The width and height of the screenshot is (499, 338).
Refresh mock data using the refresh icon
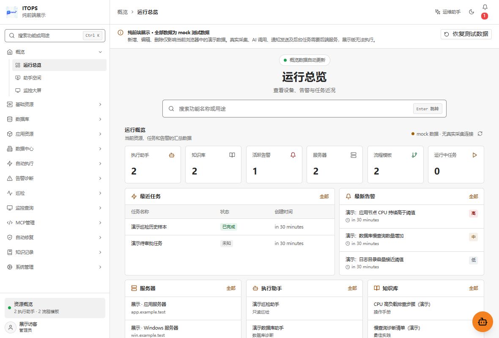pos(480,134)
